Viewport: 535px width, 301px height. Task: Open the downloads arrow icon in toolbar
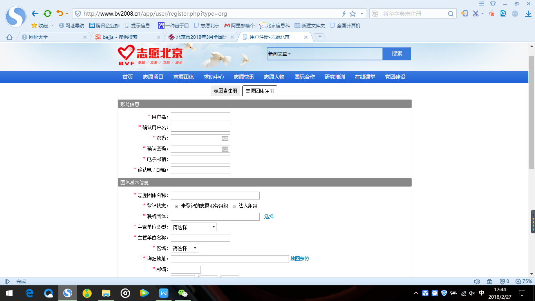pyautogui.click(x=528, y=14)
